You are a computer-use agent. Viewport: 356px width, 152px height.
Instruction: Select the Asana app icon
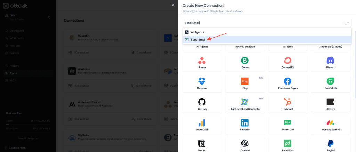[x=202, y=61]
